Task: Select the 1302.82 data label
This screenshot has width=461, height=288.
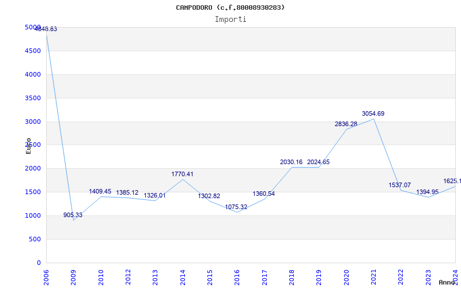Action: (x=209, y=196)
